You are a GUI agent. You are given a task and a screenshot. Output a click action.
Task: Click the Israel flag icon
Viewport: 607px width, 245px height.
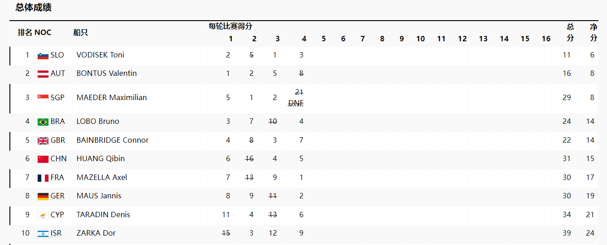click(43, 234)
